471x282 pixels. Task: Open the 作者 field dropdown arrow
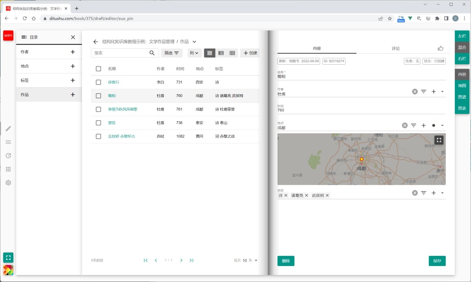tap(442, 91)
